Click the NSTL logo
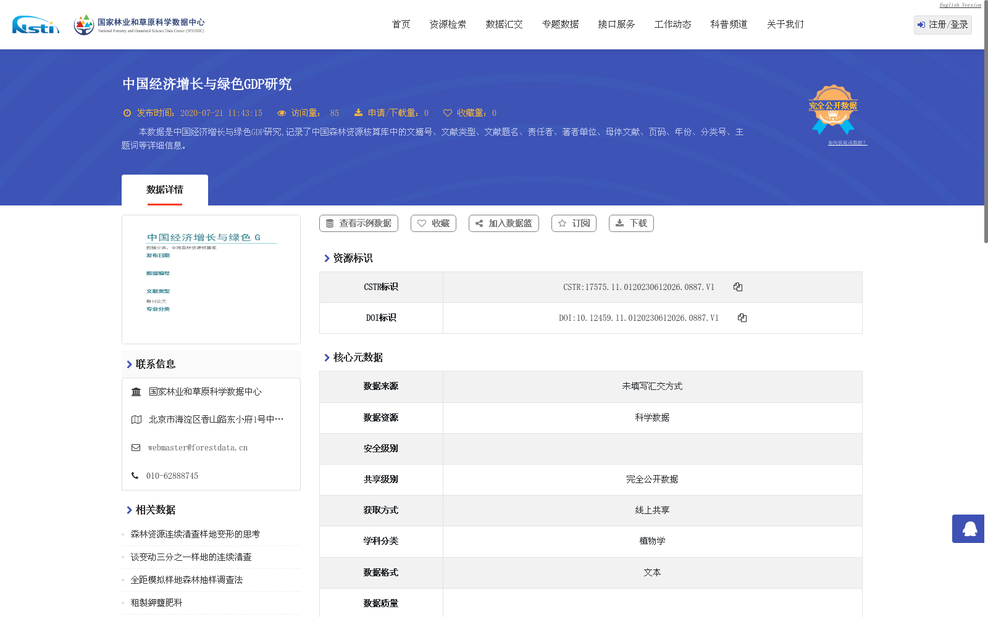 click(x=36, y=25)
